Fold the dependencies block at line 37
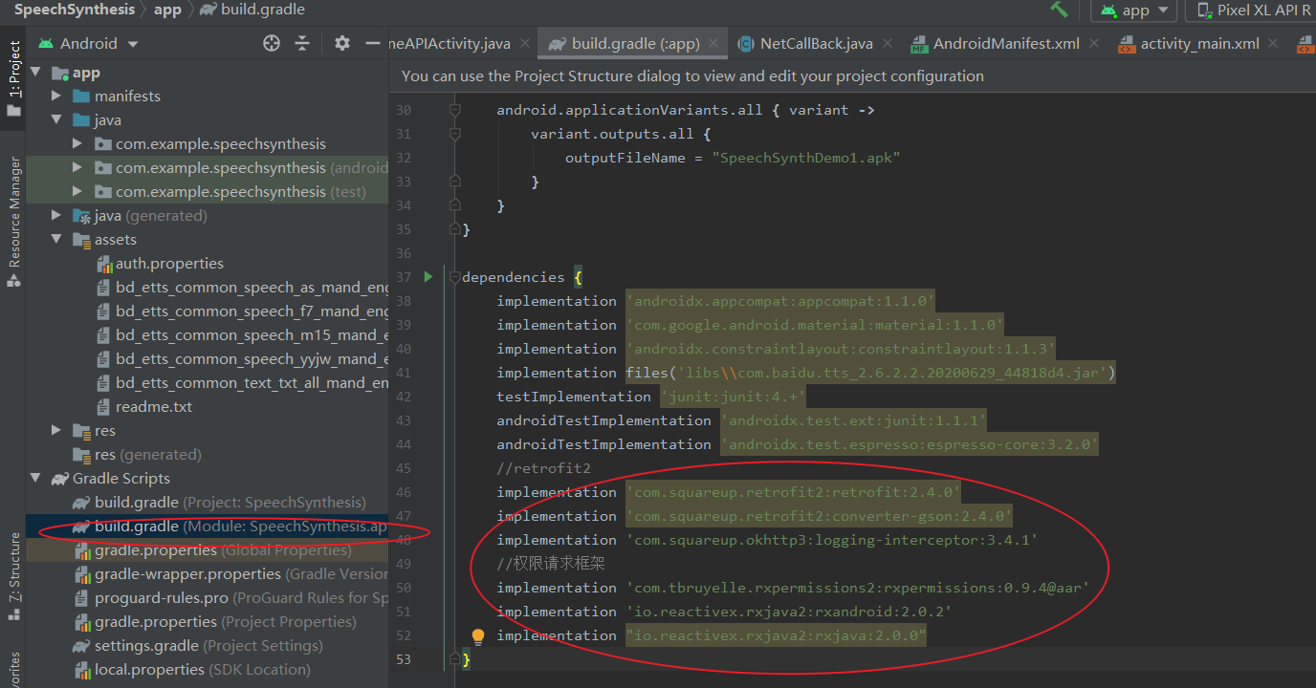The height and width of the screenshot is (688, 1316). [x=455, y=277]
